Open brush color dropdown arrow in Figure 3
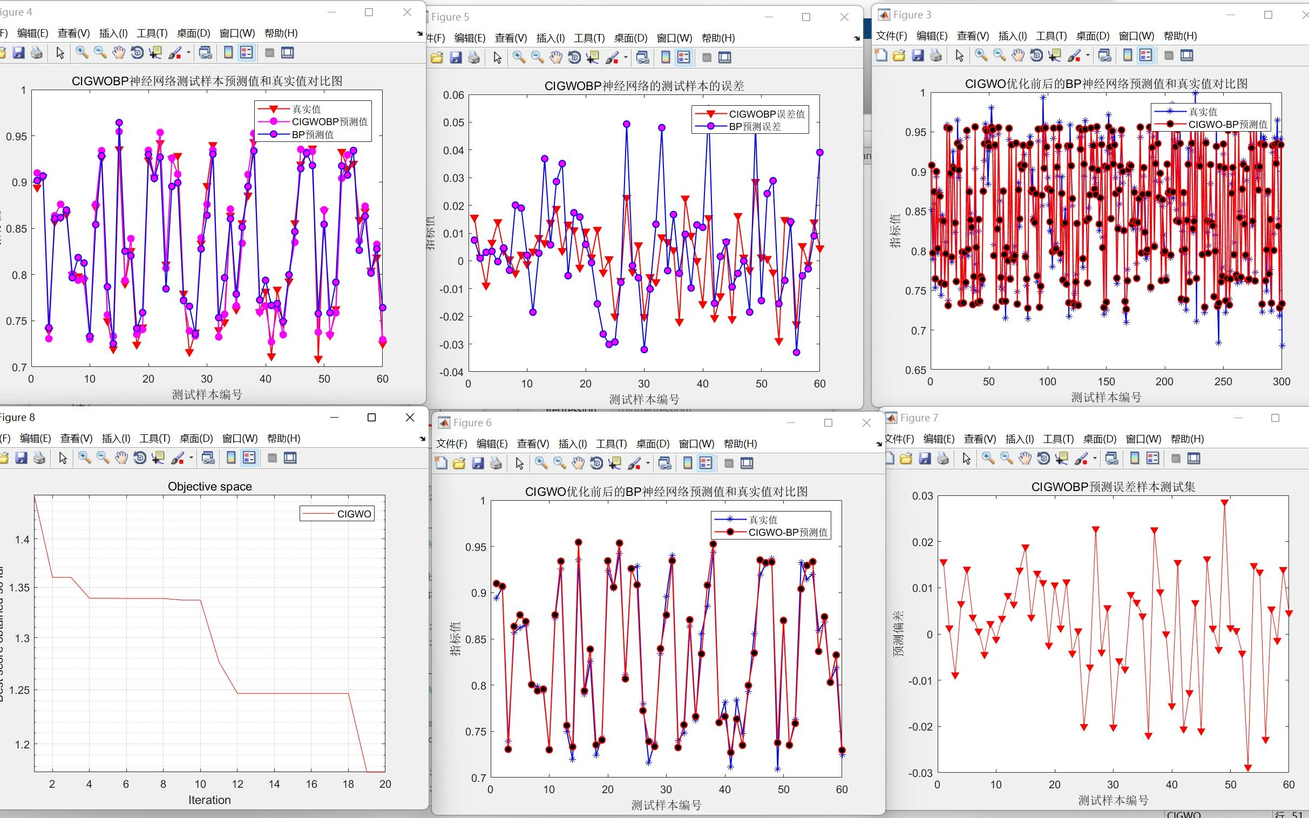 tap(1087, 55)
